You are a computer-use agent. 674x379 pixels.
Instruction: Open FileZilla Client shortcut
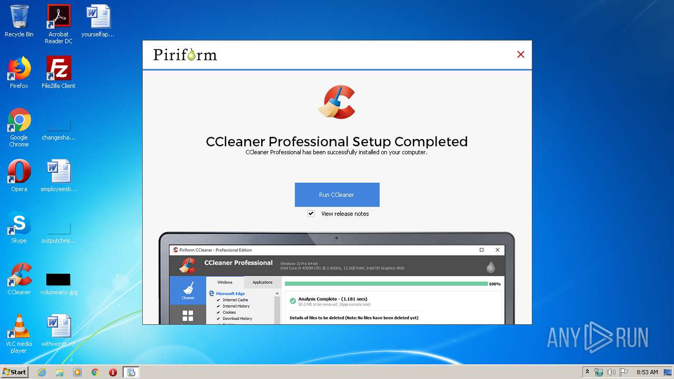point(58,73)
